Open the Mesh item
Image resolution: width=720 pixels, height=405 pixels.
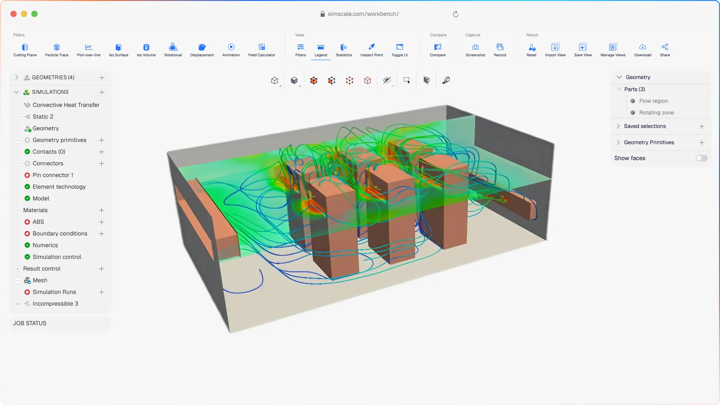(40, 280)
